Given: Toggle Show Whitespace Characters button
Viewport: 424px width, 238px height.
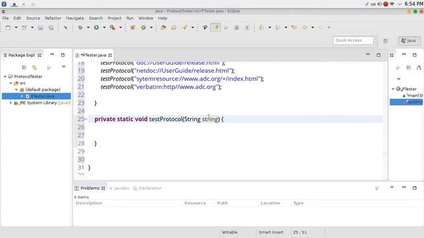Looking at the screenshot, I should click(247, 28).
